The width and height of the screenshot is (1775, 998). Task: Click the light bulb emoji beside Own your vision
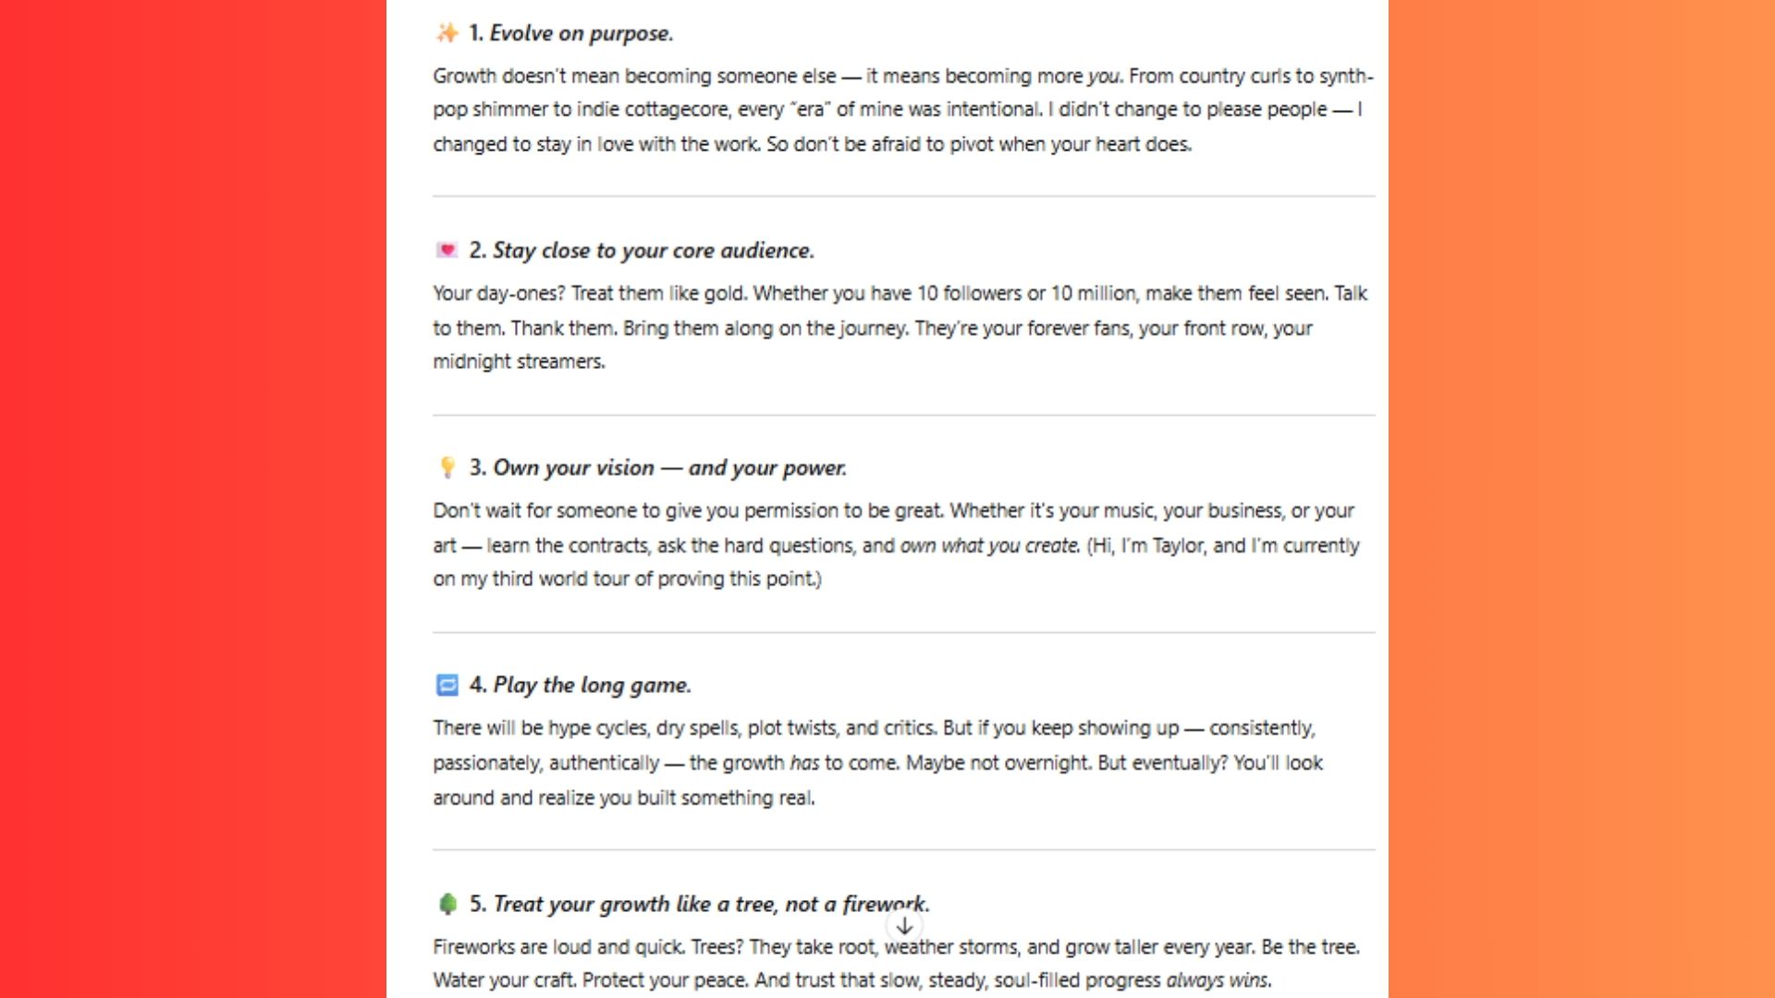pyautogui.click(x=447, y=468)
